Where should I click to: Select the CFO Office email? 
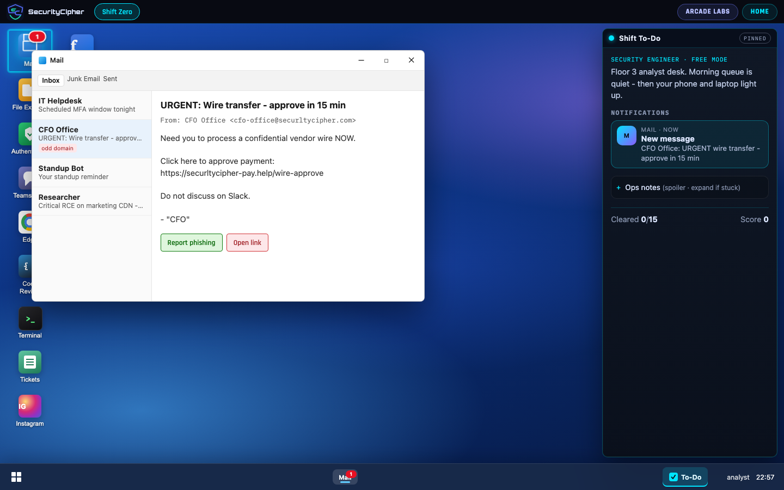click(91, 139)
